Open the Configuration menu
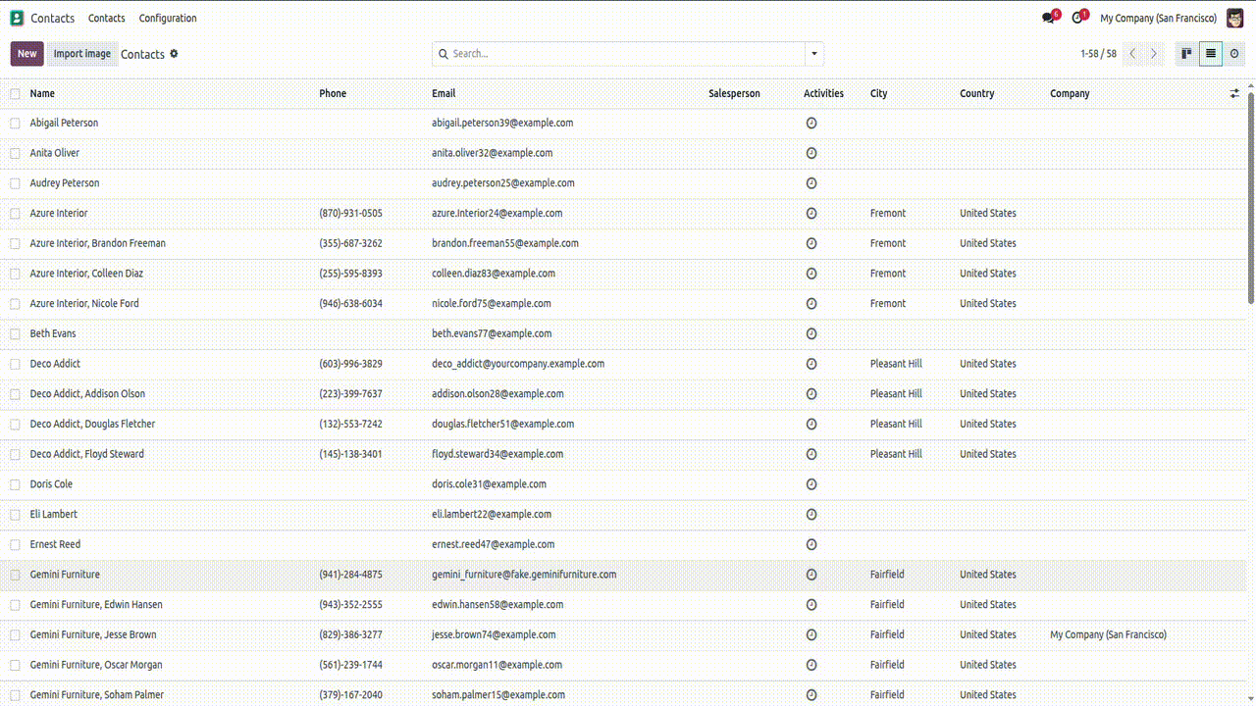Viewport: 1256px width, 706px height. click(x=168, y=18)
